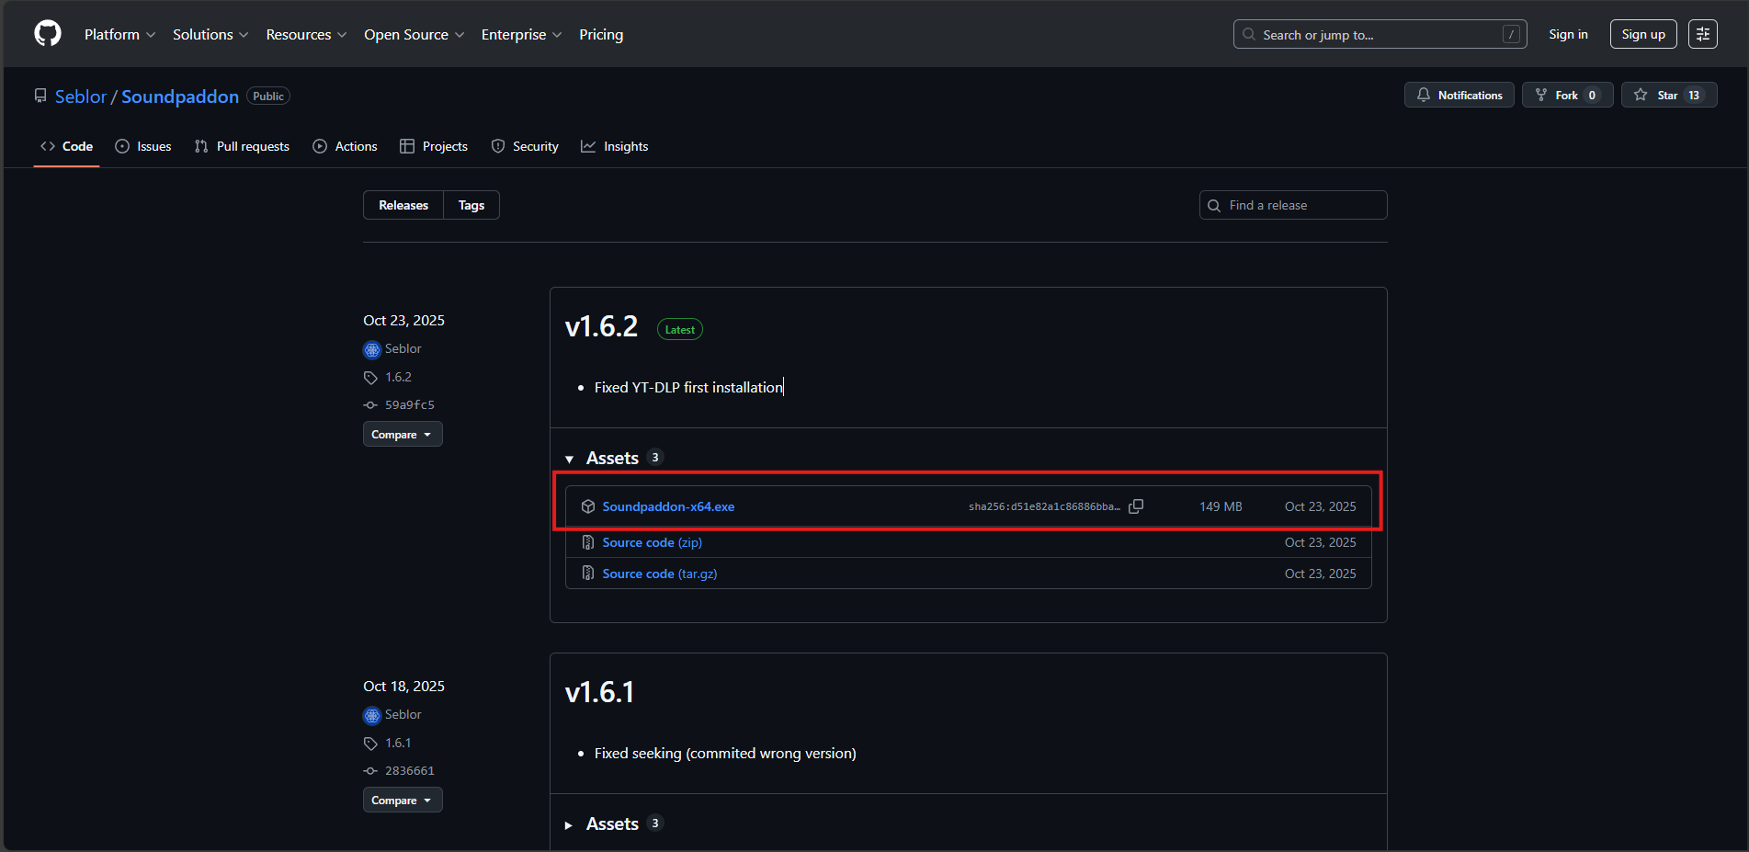Download Source code (zip)
Image resolution: width=1749 pixels, height=852 pixels.
click(x=653, y=542)
